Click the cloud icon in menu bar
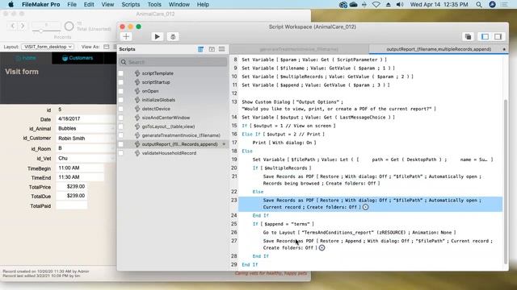The image size is (517, 290). [354, 5]
